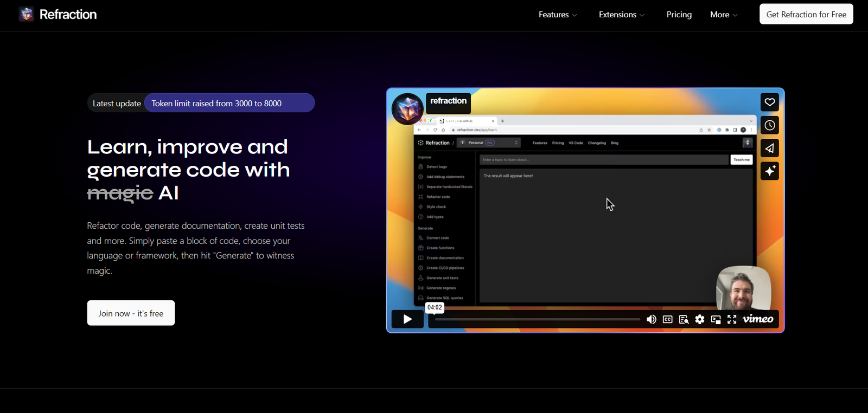
Task: Open the video transcript icon
Action: [x=684, y=319]
